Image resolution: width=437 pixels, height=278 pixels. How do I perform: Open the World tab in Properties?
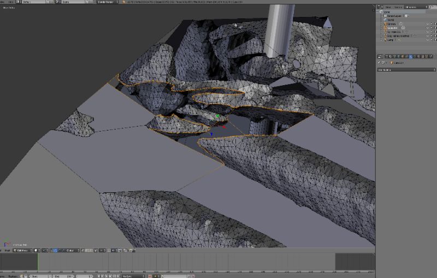398,57
